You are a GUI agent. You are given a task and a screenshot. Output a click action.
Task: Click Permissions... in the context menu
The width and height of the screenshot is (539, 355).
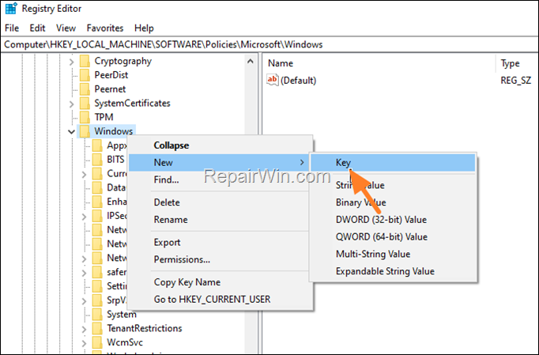coord(182,259)
